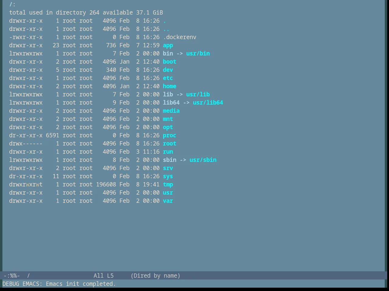389x291 pixels.
Task: Click the 19:41 timestamp of tmp
Action: 151,185
